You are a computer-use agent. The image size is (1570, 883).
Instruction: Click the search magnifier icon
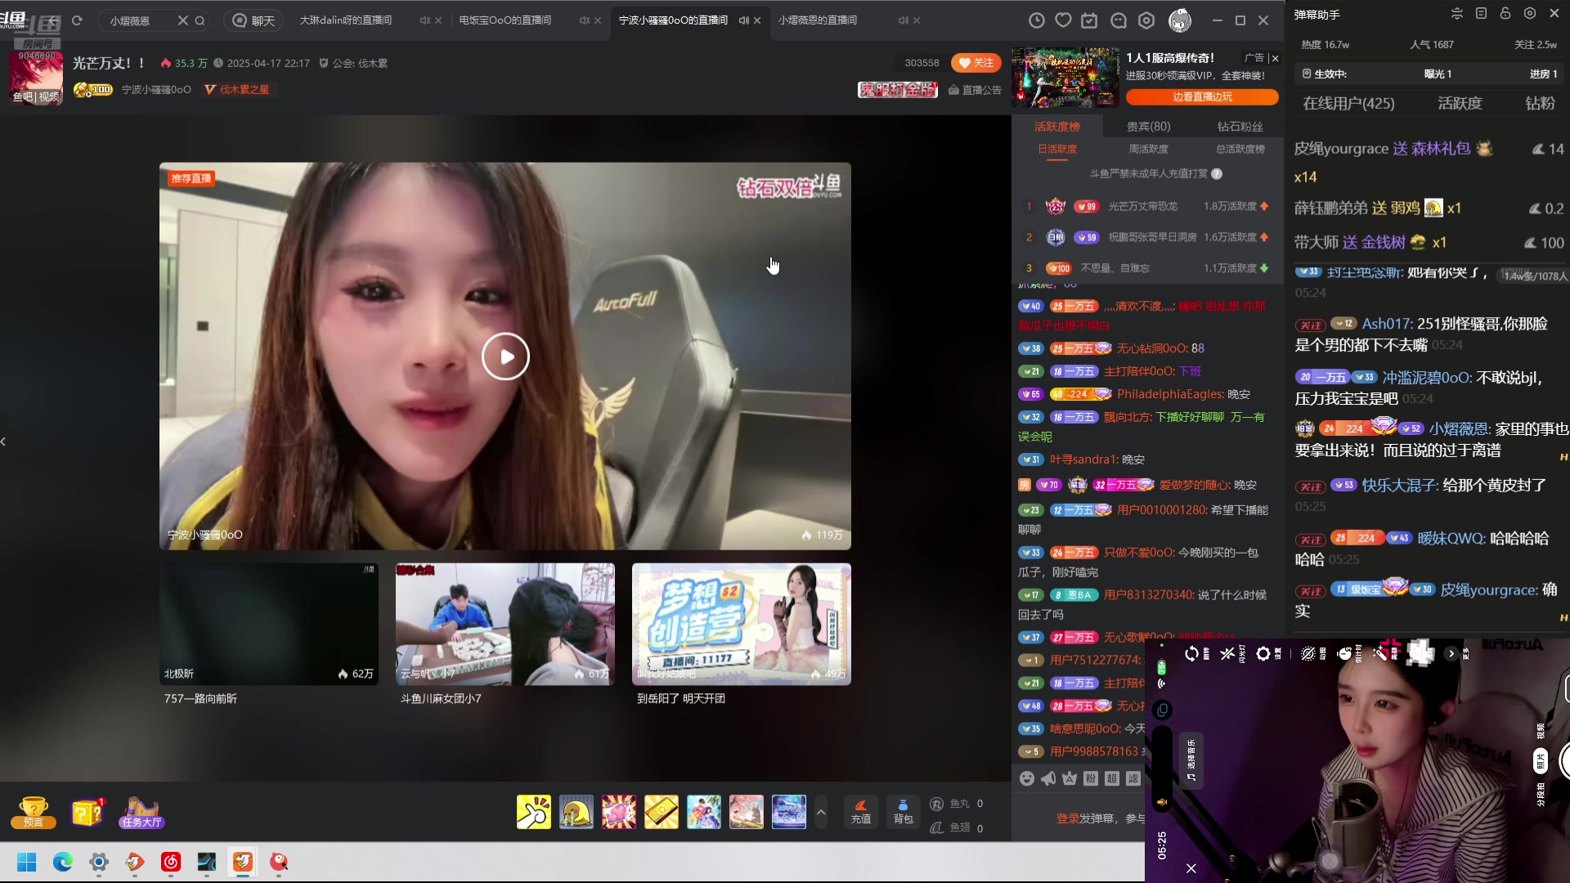point(200,20)
